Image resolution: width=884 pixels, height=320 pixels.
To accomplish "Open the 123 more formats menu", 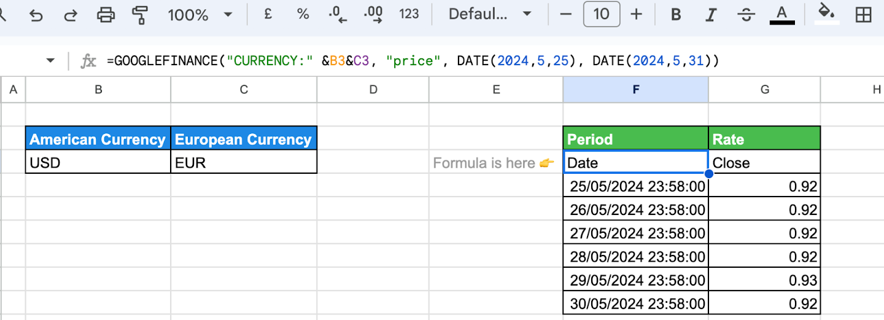I will click(x=409, y=14).
